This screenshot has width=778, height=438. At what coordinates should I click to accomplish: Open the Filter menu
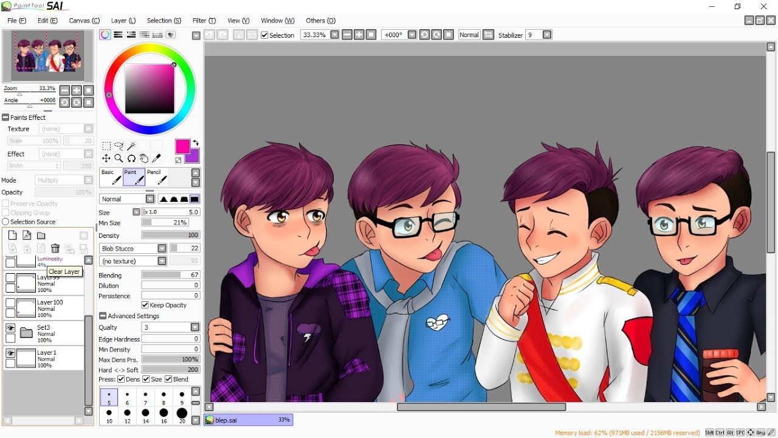coord(204,21)
